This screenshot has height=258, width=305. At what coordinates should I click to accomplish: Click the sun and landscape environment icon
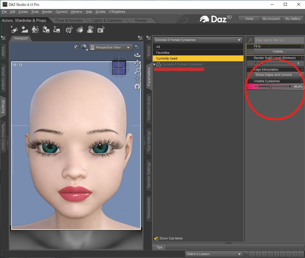point(25,30)
